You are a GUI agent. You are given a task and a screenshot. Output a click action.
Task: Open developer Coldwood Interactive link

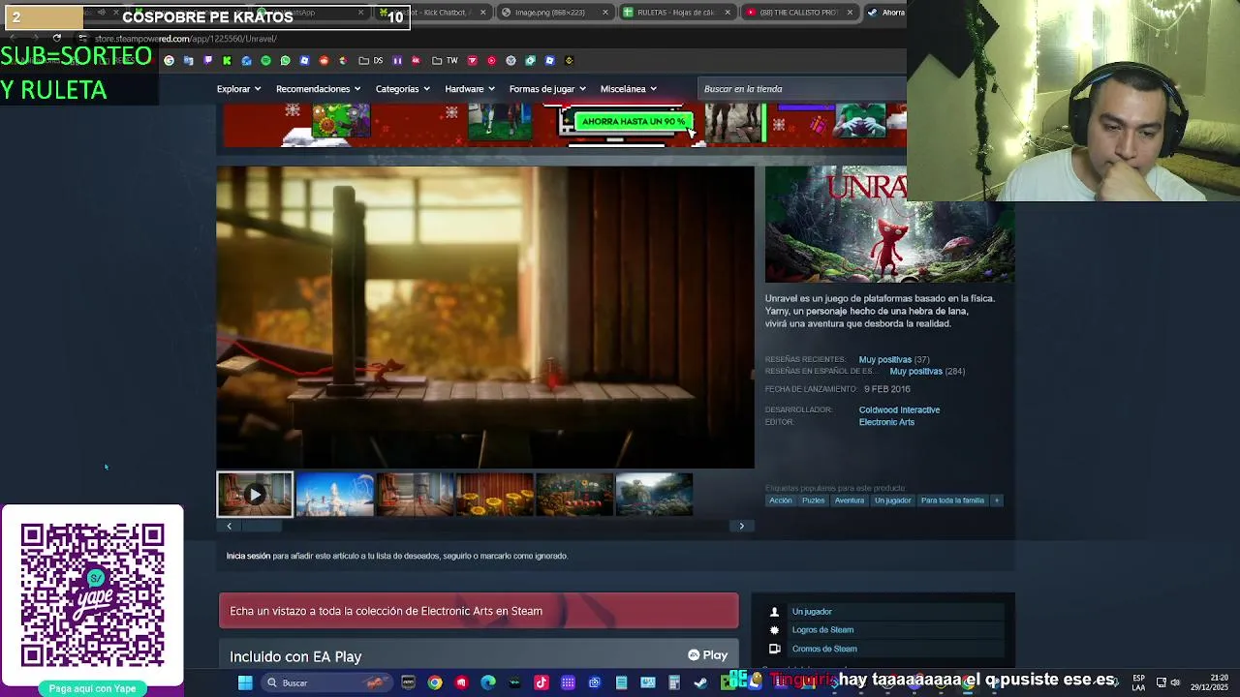(899, 409)
